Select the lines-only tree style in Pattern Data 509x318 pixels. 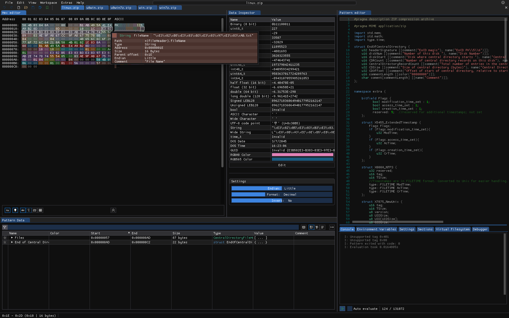pyautogui.click(x=322, y=227)
